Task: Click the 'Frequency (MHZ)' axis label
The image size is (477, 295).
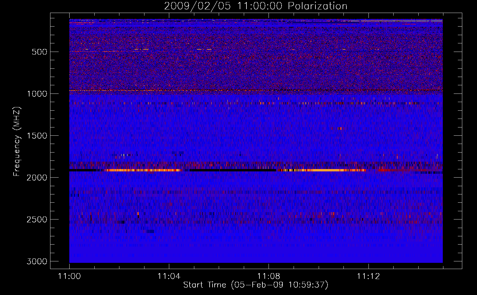Action: tap(17, 142)
